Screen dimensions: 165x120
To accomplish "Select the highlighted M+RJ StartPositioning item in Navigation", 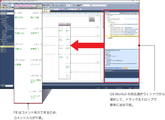I will (x=7, y=47).
